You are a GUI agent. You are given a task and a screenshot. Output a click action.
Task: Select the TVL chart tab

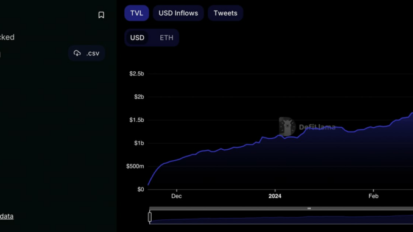[x=136, y=13]
